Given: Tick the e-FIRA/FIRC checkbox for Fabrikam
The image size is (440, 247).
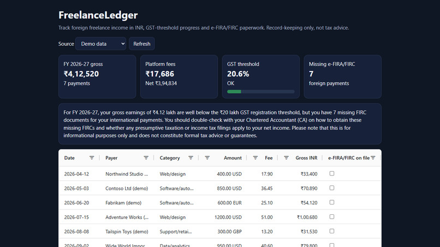Looking at the screenshot, I should click(x=332, y=202).
